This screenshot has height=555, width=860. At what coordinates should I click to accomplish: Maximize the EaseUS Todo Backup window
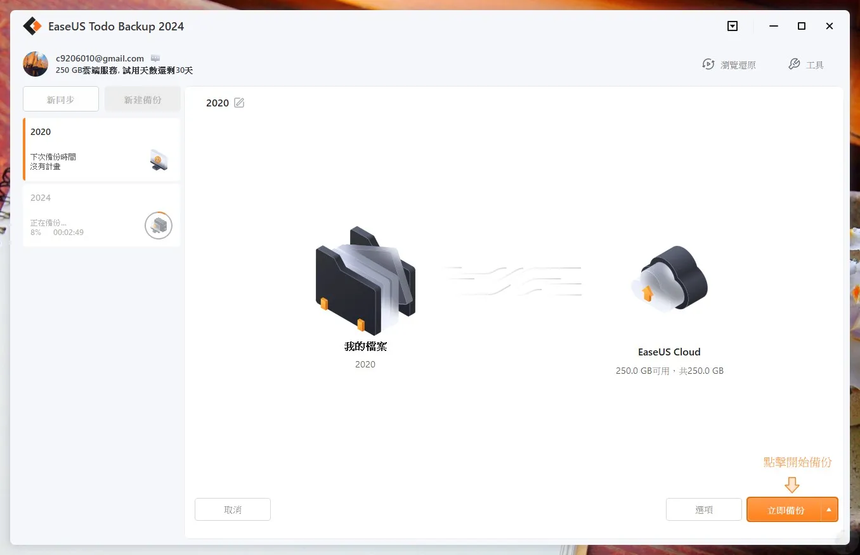point(802,26)
